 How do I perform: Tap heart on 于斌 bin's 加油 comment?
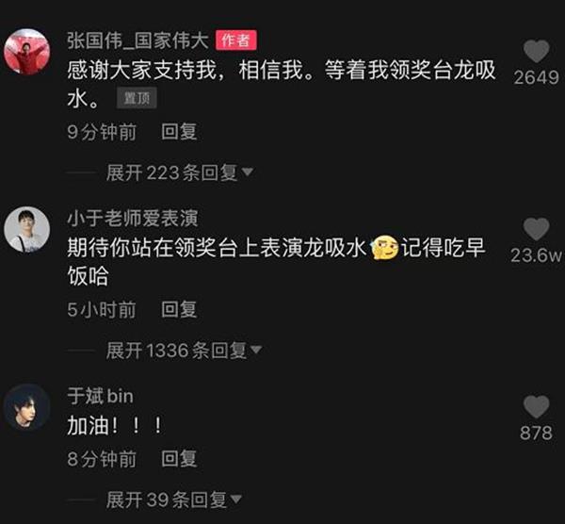pos(536,407)
